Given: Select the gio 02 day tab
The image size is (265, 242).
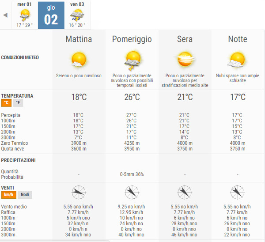Looking at the screenshot, I should coord(51,15).
